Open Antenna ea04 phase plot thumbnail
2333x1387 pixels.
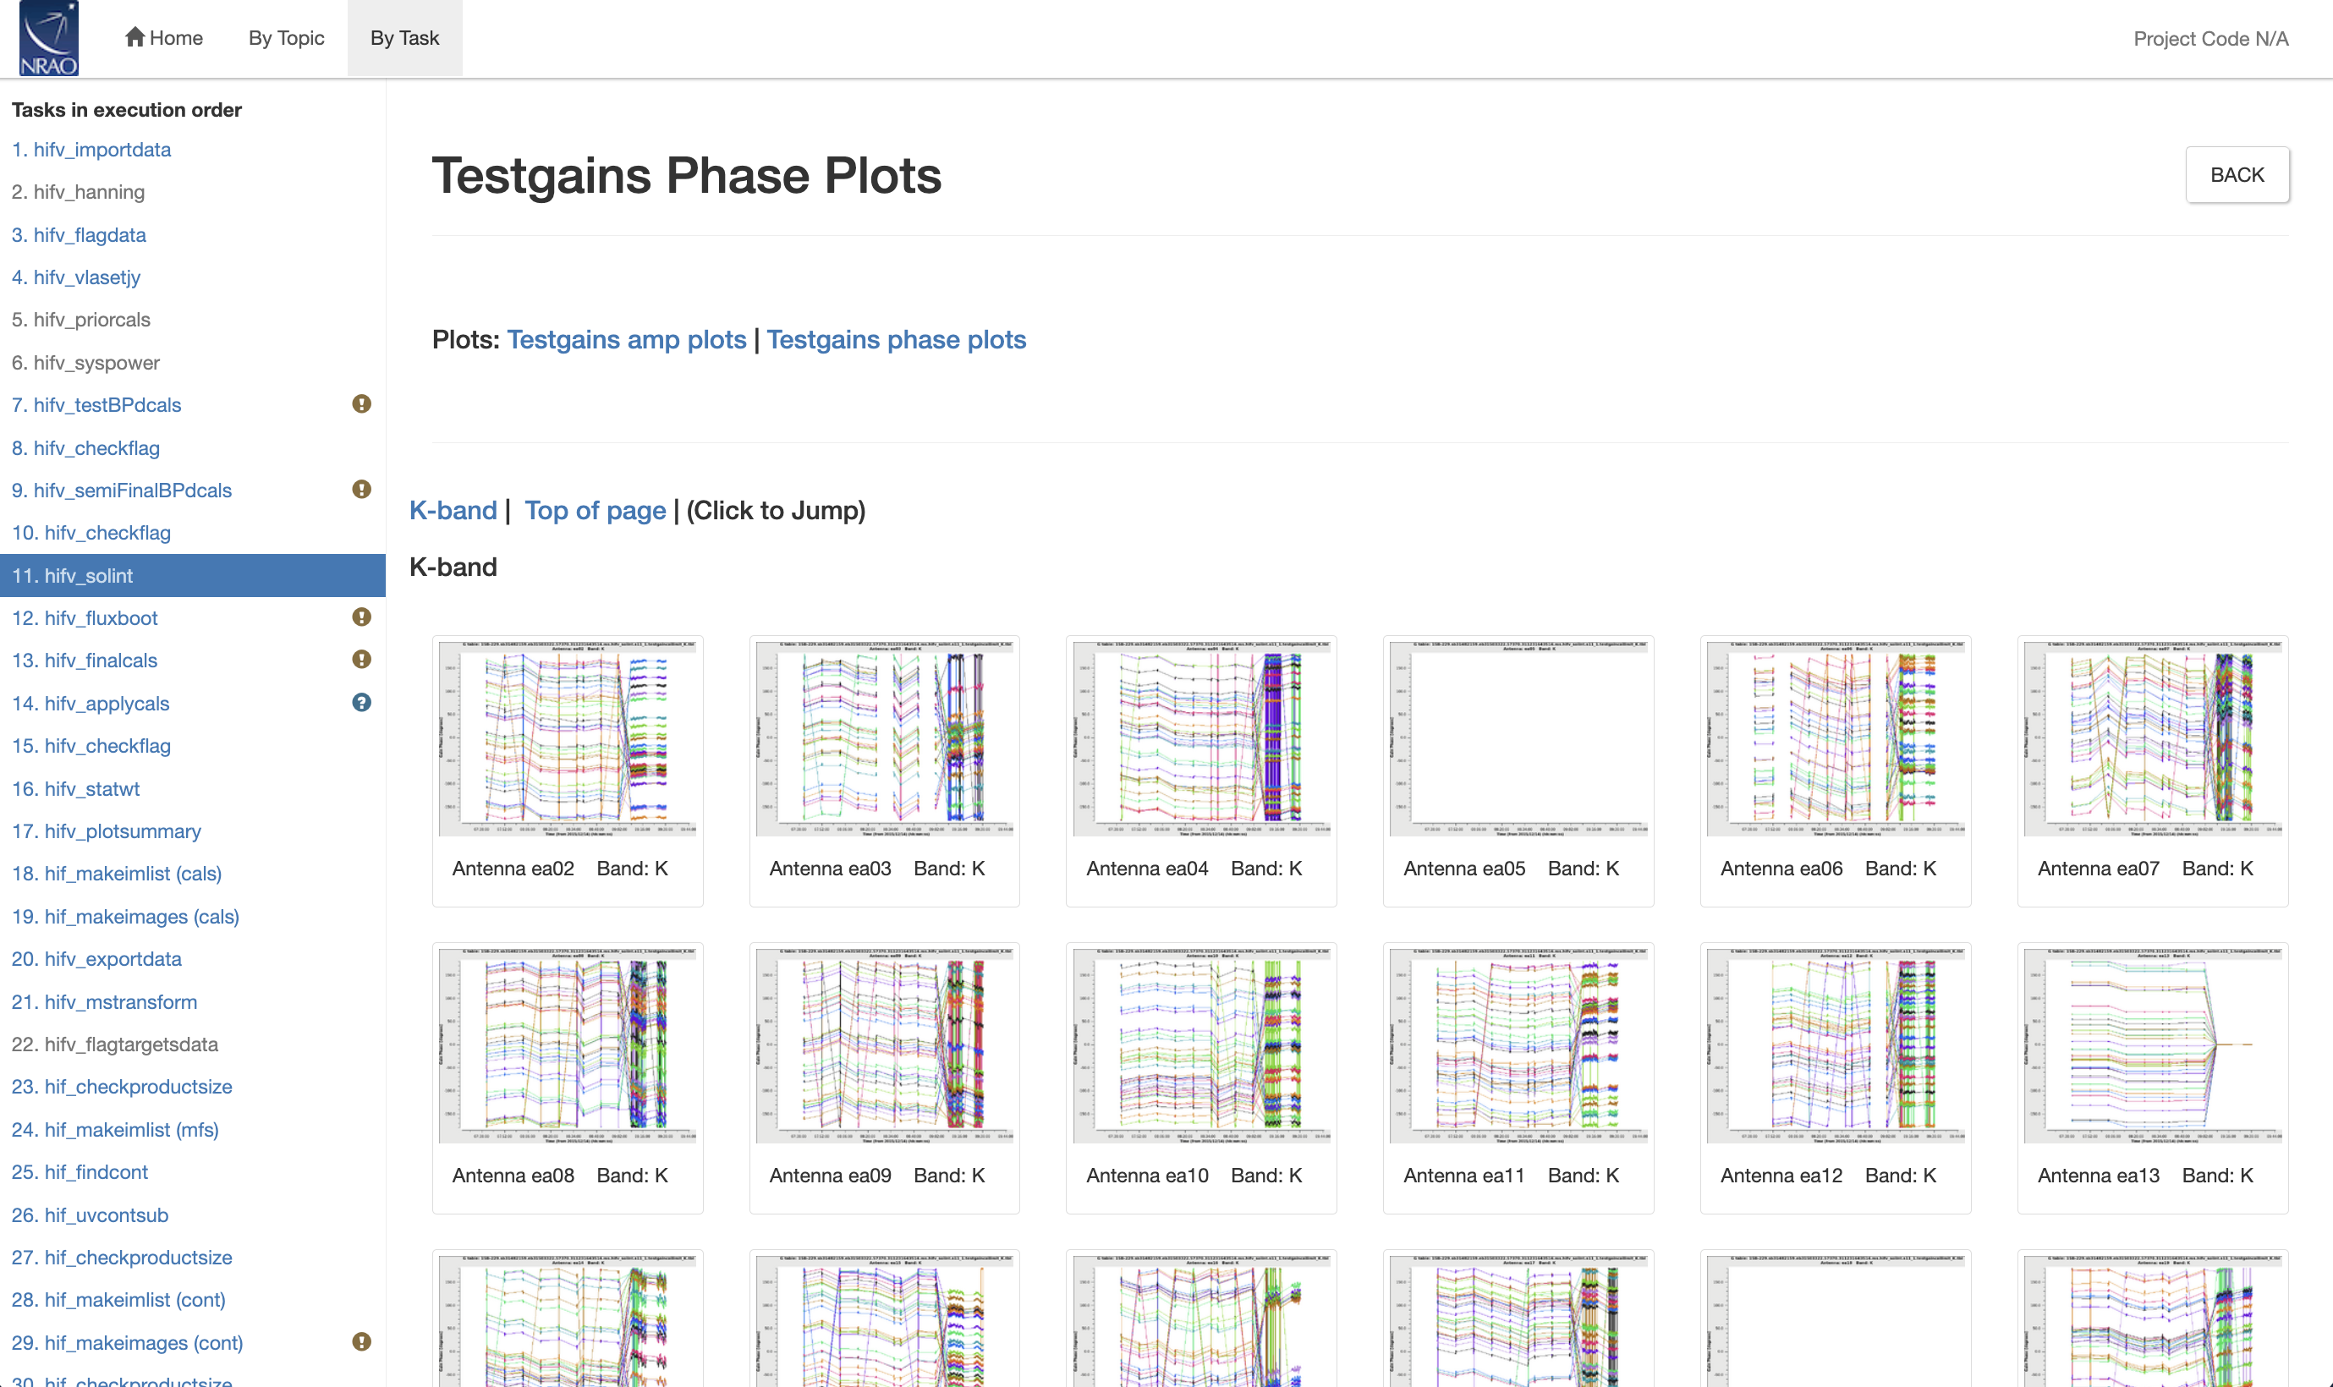tap(1201, 738)
